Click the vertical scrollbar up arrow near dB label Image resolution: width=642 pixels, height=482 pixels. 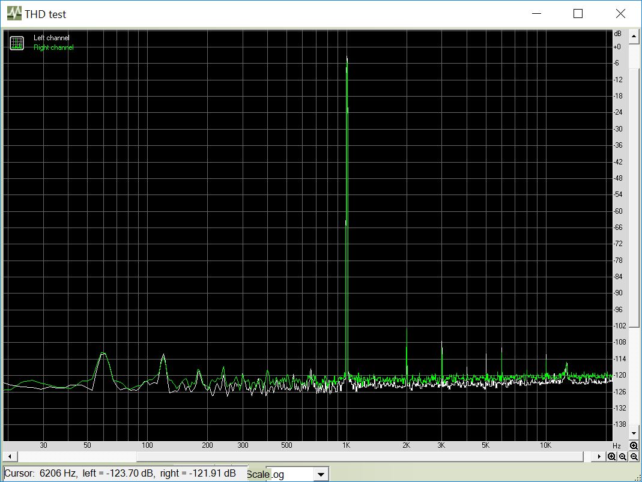[x=634, y=37]
